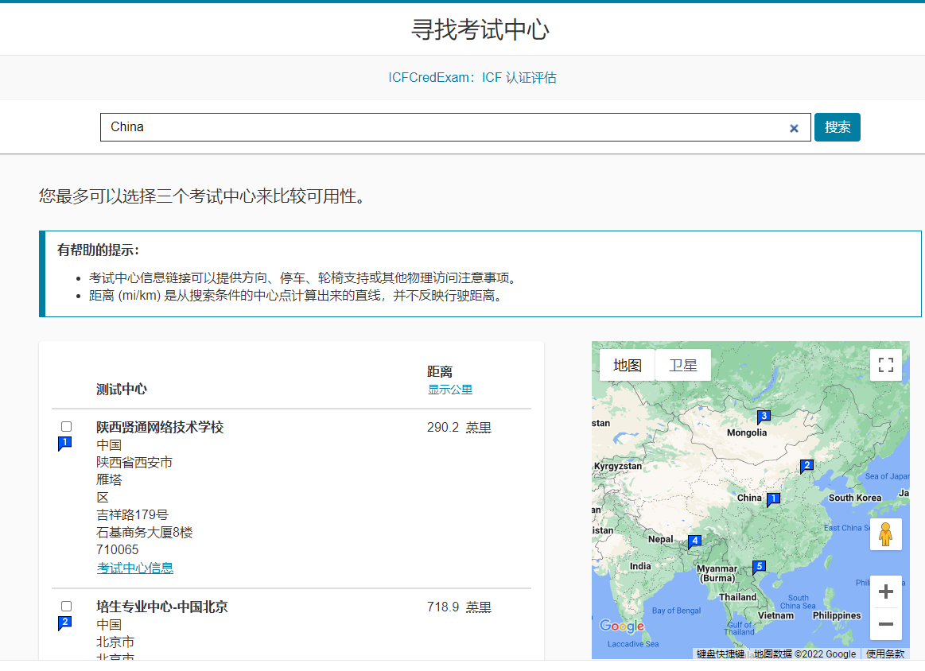
Task: Select map marker 5 near Vietnam
Action: point(759,567)
